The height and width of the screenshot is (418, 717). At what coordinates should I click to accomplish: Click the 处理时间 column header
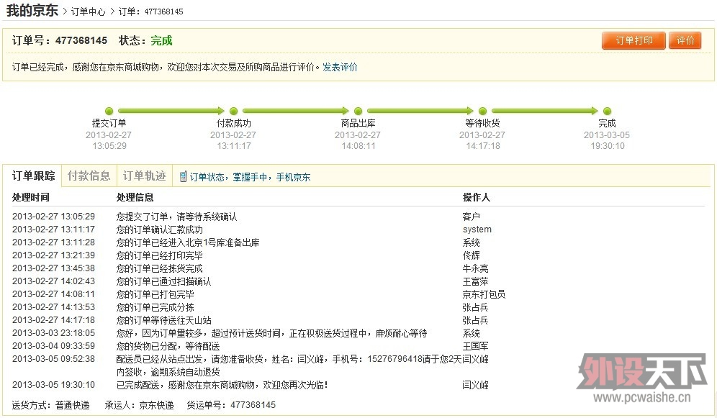click(x=31, y=197)
